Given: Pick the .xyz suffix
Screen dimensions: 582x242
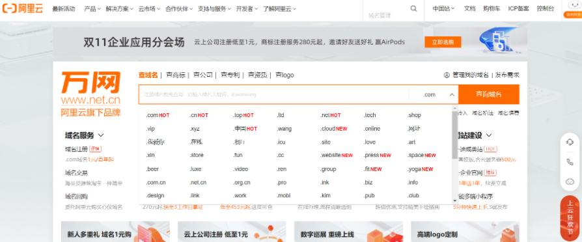Looking at the screenshot, I should pyautogui.click(x=194, y=129).
